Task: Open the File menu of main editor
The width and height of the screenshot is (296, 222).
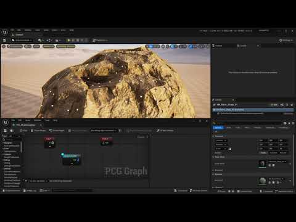Action: point(12,30)
